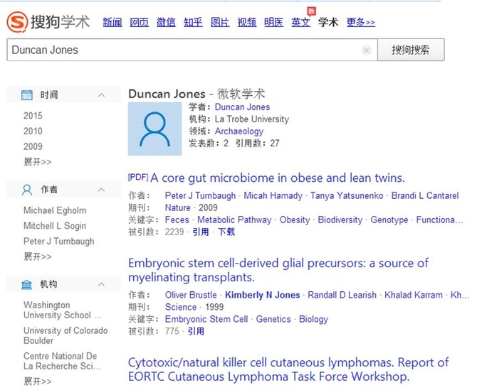The height and width of the screenshot is (390, 477).
Task: Collapse the 机构 filter section chevron
Action: click(x=101, y=284)
